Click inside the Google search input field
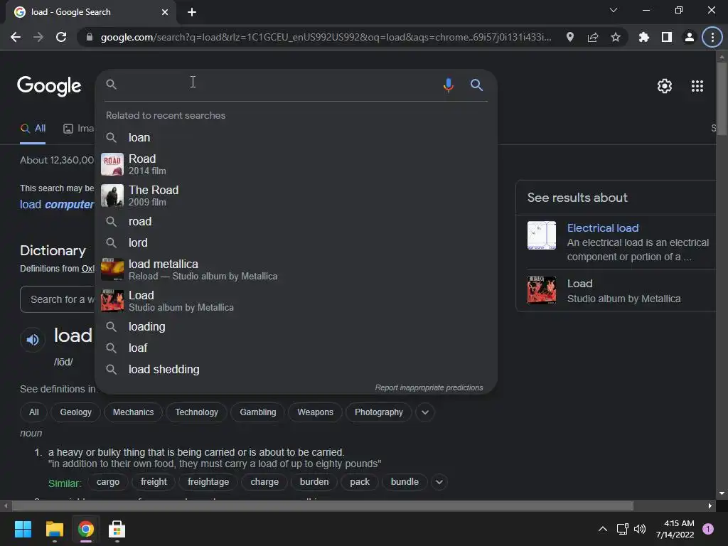Image resolution: width=728 pixels, height=546 pixels. click(x=279, y=84)
